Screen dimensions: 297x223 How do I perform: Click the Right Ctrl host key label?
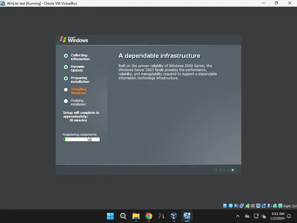290,206
